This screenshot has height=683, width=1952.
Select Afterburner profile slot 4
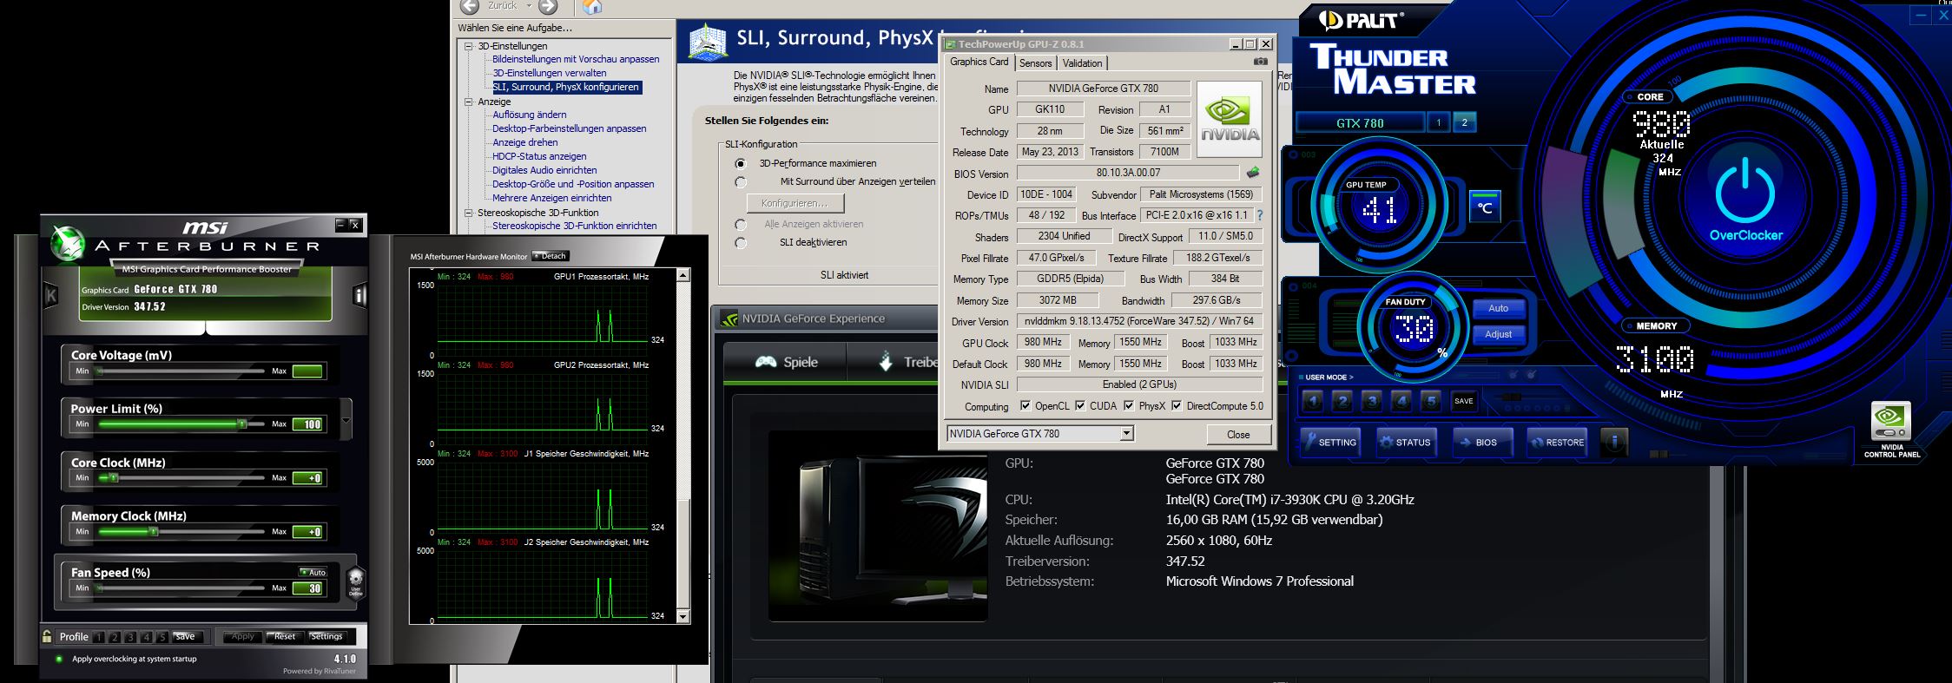click(146, 637)
